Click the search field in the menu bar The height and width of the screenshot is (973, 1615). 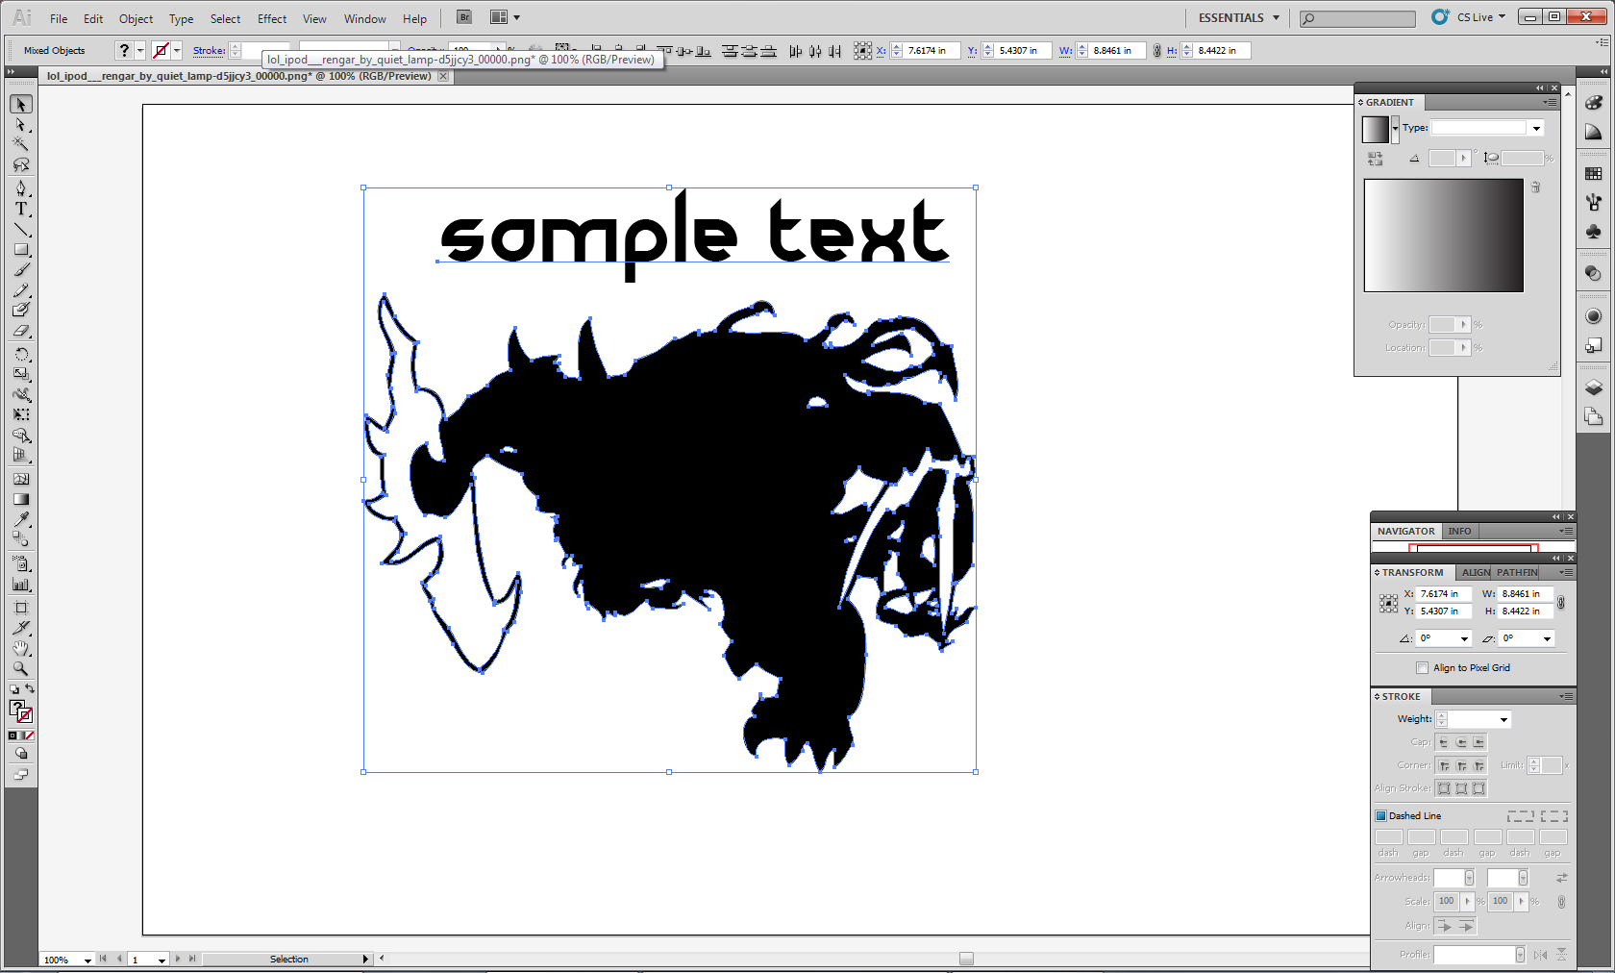[1357, 18]
